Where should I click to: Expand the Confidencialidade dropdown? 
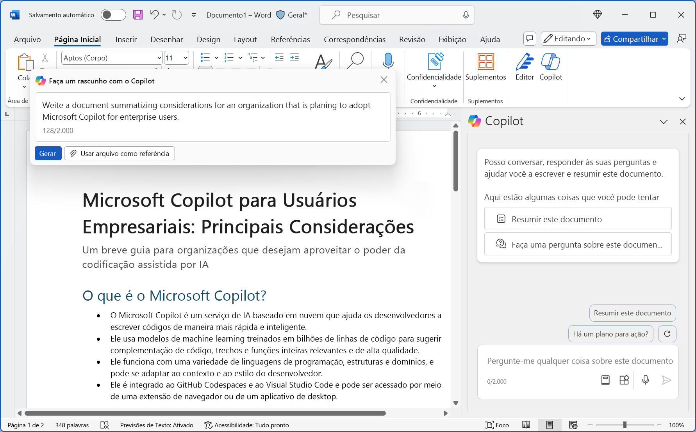pos(434,86)
